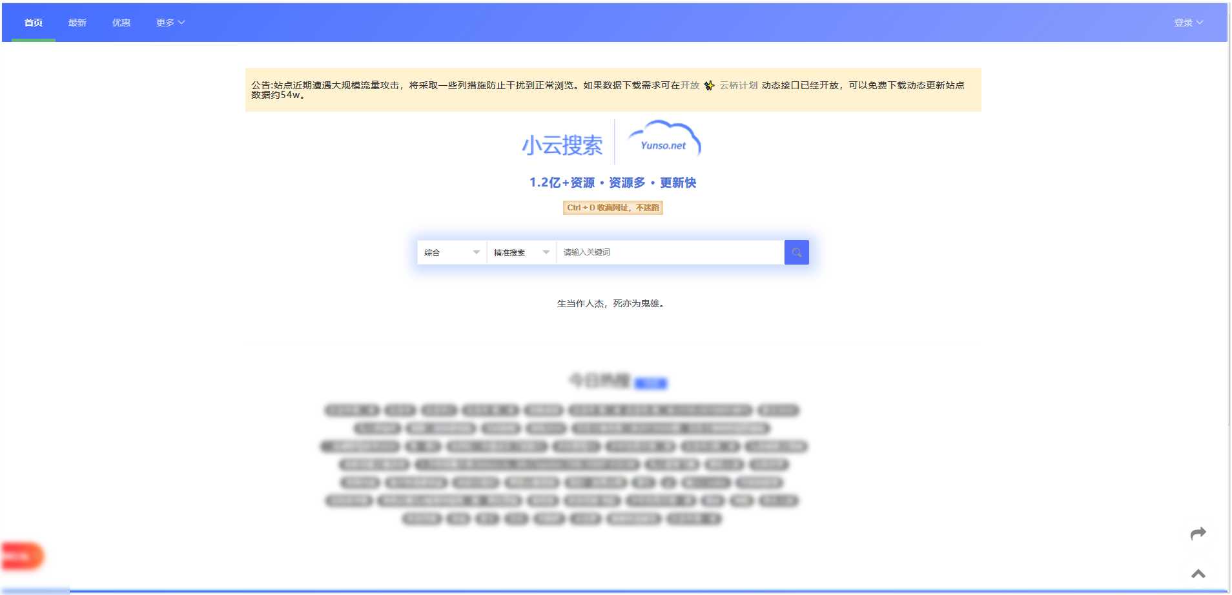Click the Ctrl + D 收藏网址 badge
1232x595 pixels.
click(613, 208)
